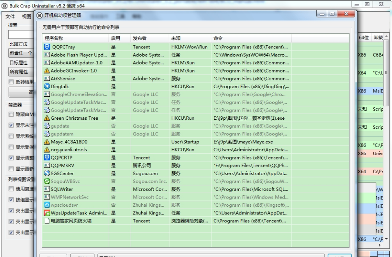Click the WpsUpdateTask_Admini icon
Image resolution: width=392 pixels, height=257 pixels.
(x=47, y=213)
